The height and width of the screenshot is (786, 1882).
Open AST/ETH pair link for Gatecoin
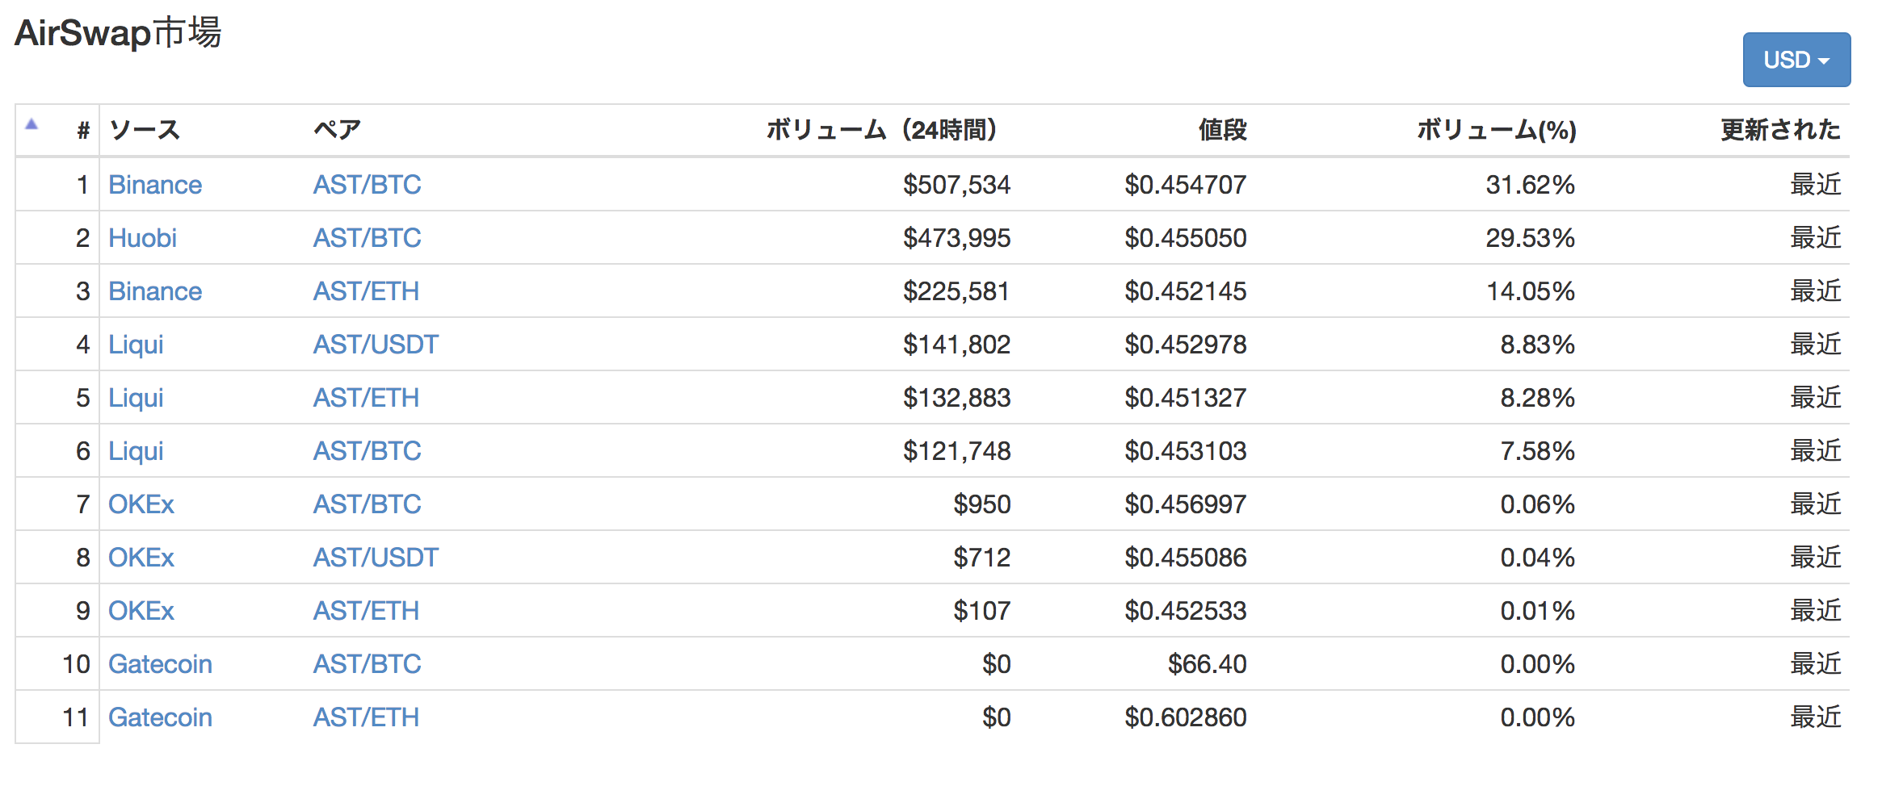point(367,717)
